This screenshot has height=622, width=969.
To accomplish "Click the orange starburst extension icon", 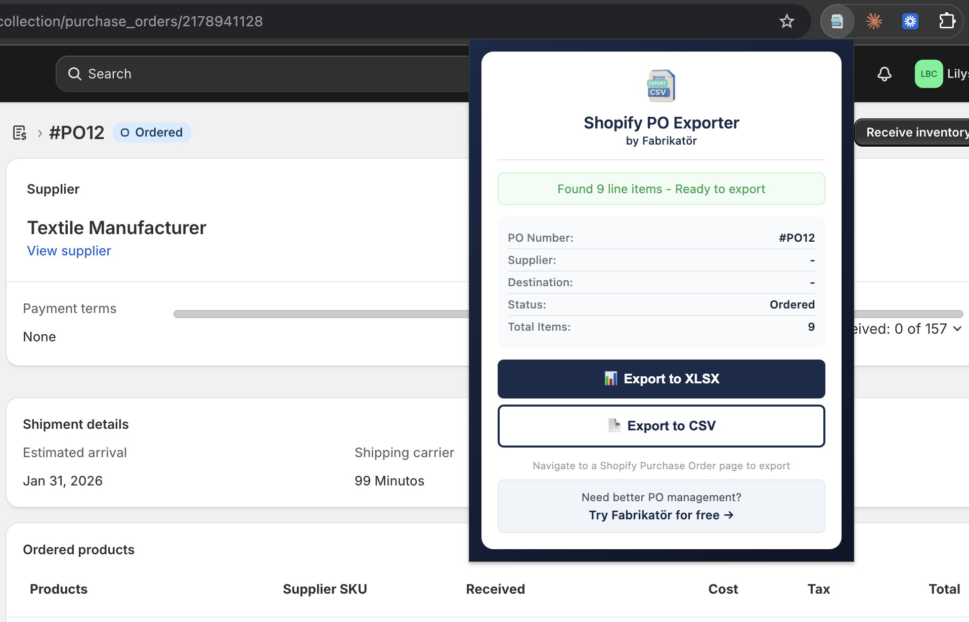I will point(874,21).
